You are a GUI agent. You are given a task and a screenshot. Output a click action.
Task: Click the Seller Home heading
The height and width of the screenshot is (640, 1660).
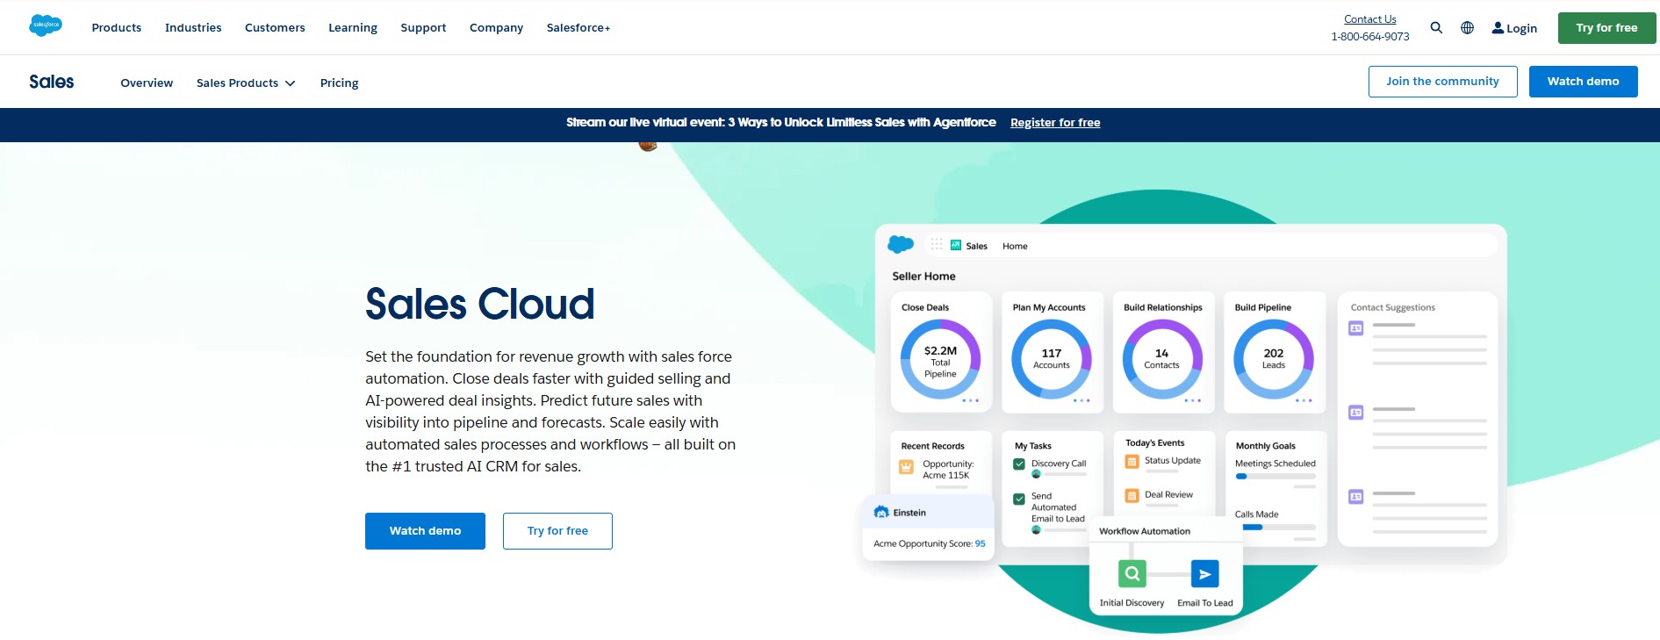click(x=923, y=277)
